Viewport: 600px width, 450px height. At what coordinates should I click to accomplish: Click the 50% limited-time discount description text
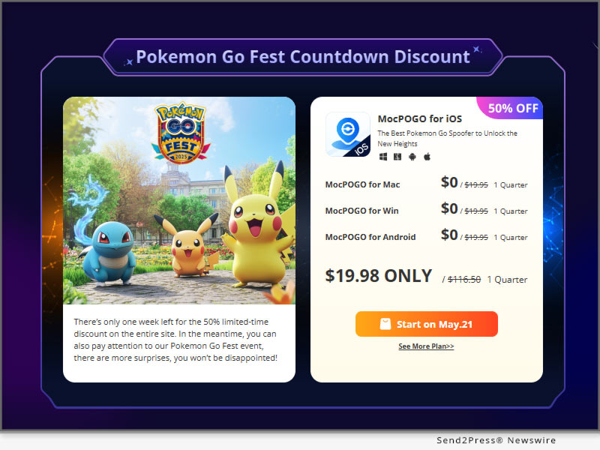point(175,340)
